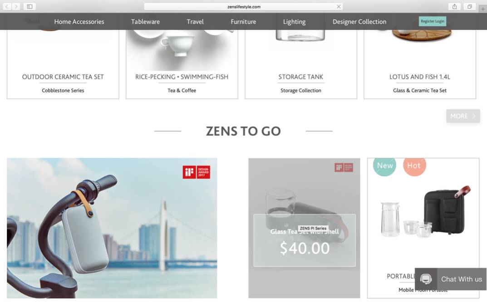This screenshot has height=305, width=487.
Task: Go back with Safari's back arrow
Action: (7, 6)
